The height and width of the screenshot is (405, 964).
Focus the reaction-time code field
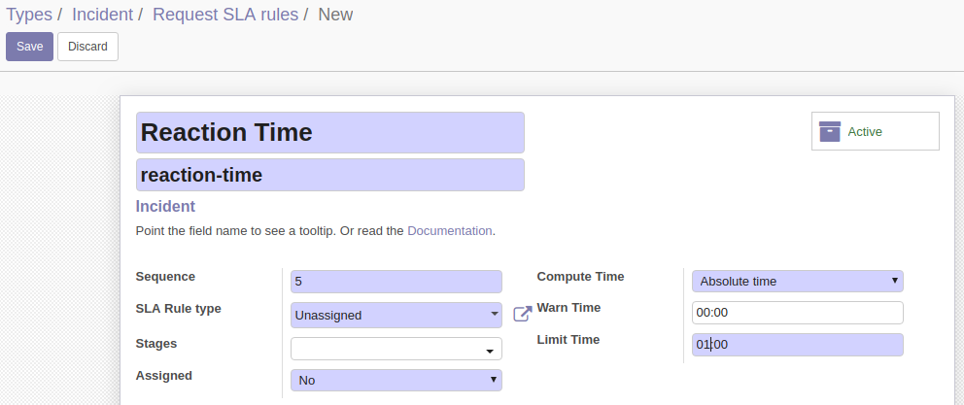[x=330, y=175]
